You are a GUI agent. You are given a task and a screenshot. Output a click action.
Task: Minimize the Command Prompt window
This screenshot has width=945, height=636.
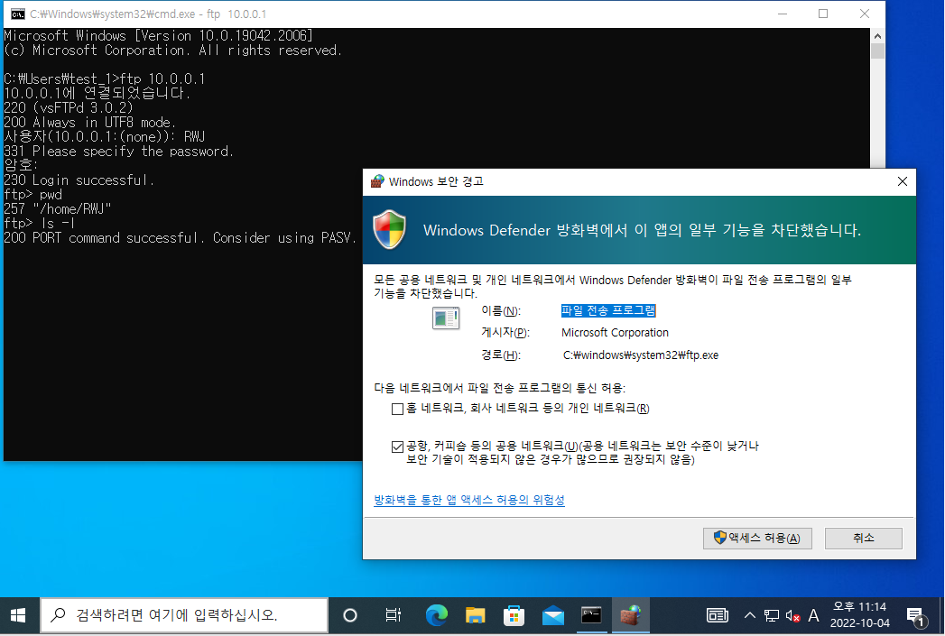[783, 14]
